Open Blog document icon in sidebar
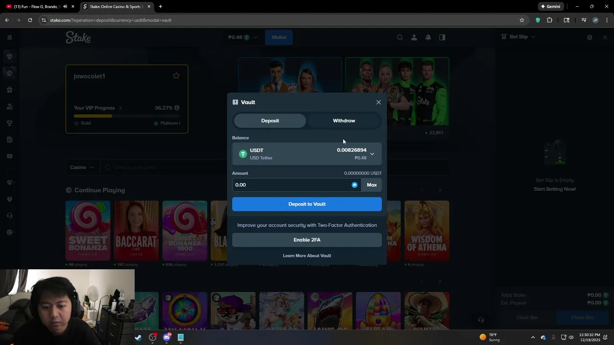The image size is (614, 345). [9, 139]
